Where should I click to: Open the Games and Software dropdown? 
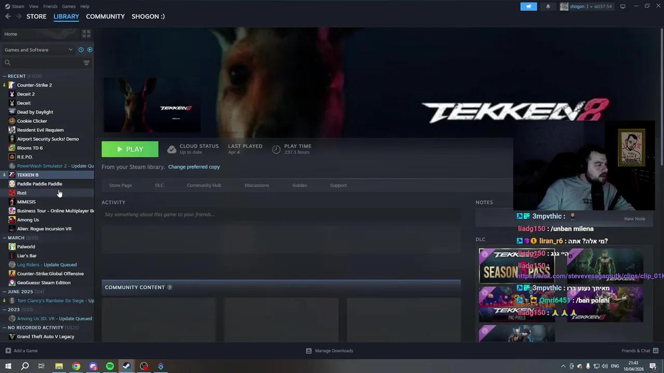pyautogui.click(x=38, y=50)
